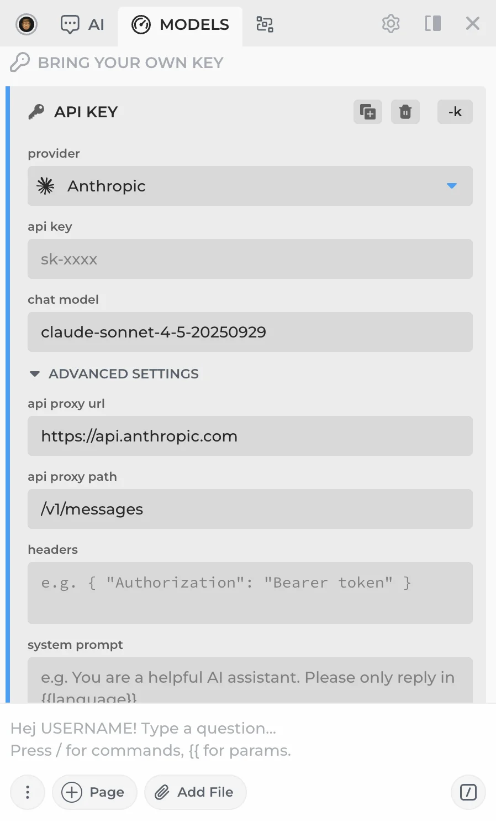Focus the headers text area
496x821 pixels.
pyautogui.click(x=250, y=593)
